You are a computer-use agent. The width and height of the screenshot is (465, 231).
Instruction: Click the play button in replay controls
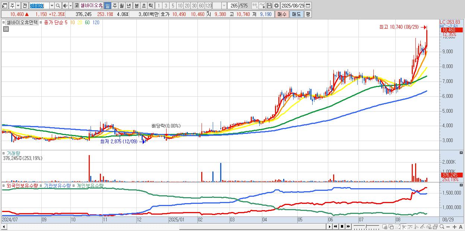[x=329, y=227]
